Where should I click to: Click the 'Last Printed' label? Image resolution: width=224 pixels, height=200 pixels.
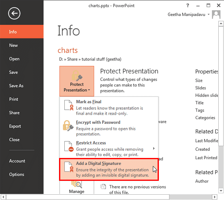click(x=206, y=158)
